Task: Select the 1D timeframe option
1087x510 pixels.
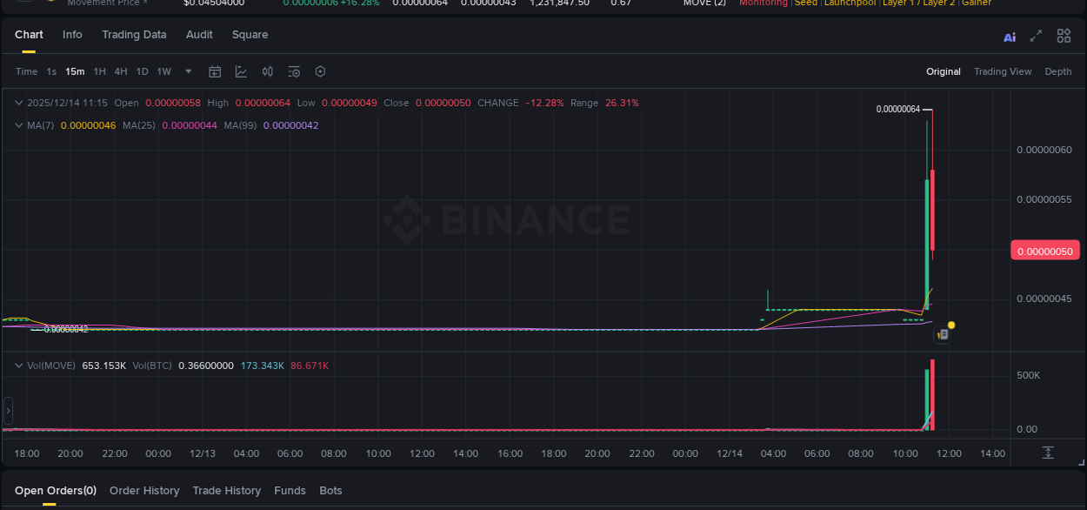Action: (142, 71)
